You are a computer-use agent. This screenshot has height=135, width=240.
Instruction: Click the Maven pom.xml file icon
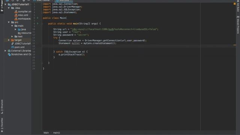pos(12,47)
